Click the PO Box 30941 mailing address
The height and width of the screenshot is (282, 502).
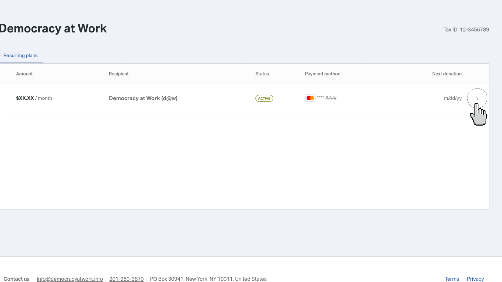coord(208,279)
